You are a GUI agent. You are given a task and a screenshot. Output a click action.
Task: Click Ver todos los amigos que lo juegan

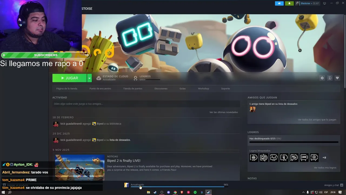[x=317, y=120]
